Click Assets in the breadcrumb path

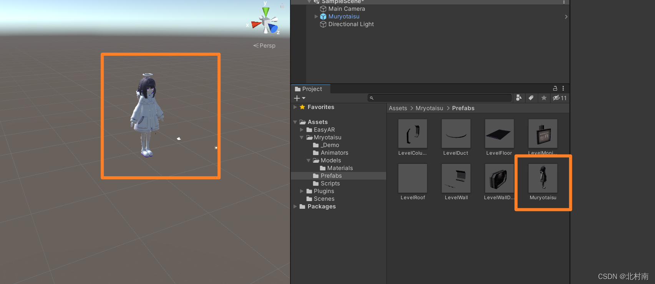[398, 108]
